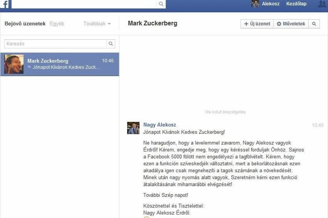
Task: Click the reply arrow icon in message preview
Action: (29, 67)
